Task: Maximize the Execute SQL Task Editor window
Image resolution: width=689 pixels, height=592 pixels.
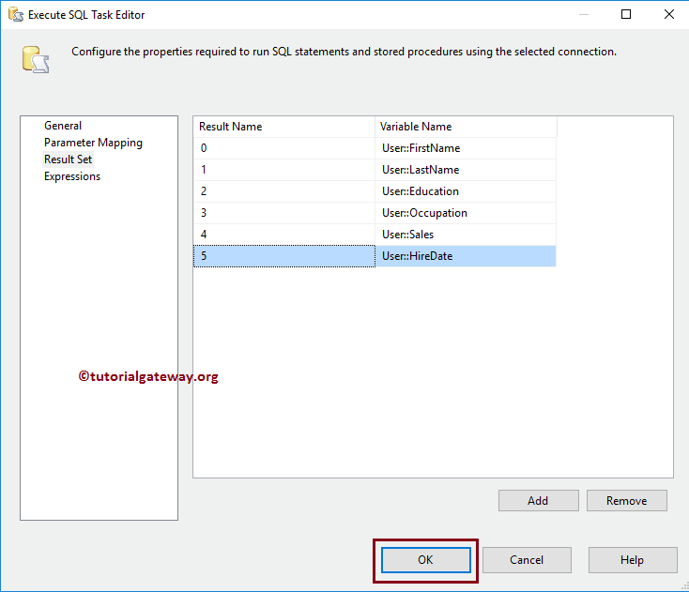Action: 626,14
